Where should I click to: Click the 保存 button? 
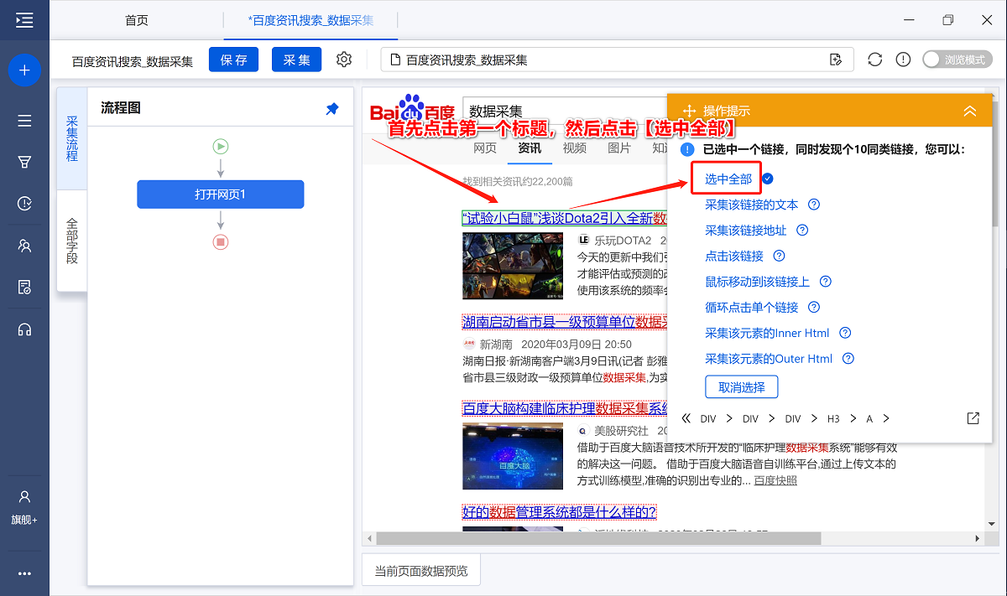tap(234, 60)
